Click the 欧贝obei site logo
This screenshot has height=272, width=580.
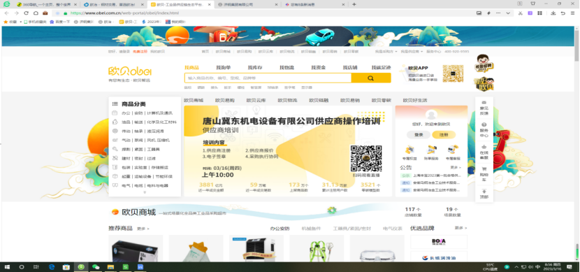pos(130,71)
